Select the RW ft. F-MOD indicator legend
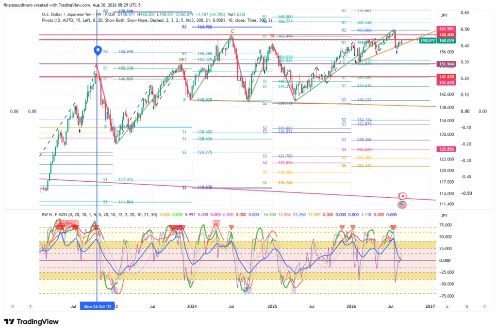The width and height of the screenshot is (497, 332). point(99,215)
